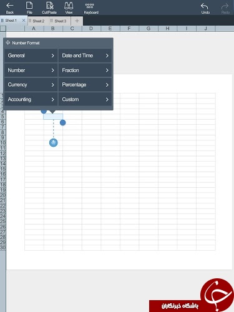Click the Number Format header icon
This screenshot has height=312, width=234.
(8, 42)
